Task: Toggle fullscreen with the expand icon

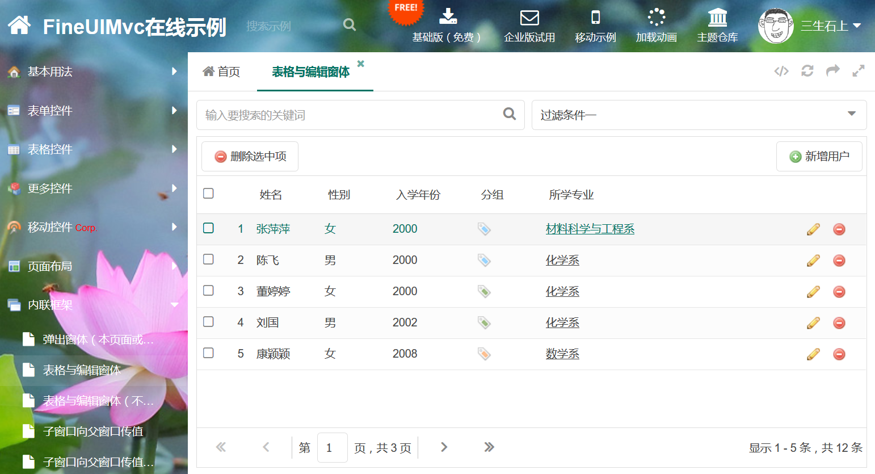Action: [858, 71]
